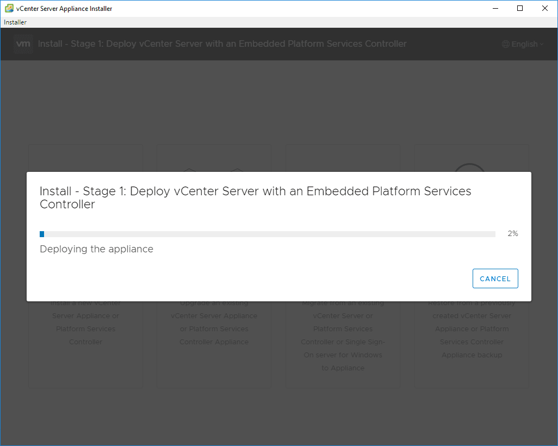The image size is (558, 446).
Task: Maximize the installer window
Action: click(x=520, y=8)
